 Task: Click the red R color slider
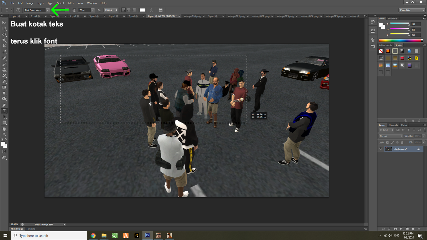[400, 24]
